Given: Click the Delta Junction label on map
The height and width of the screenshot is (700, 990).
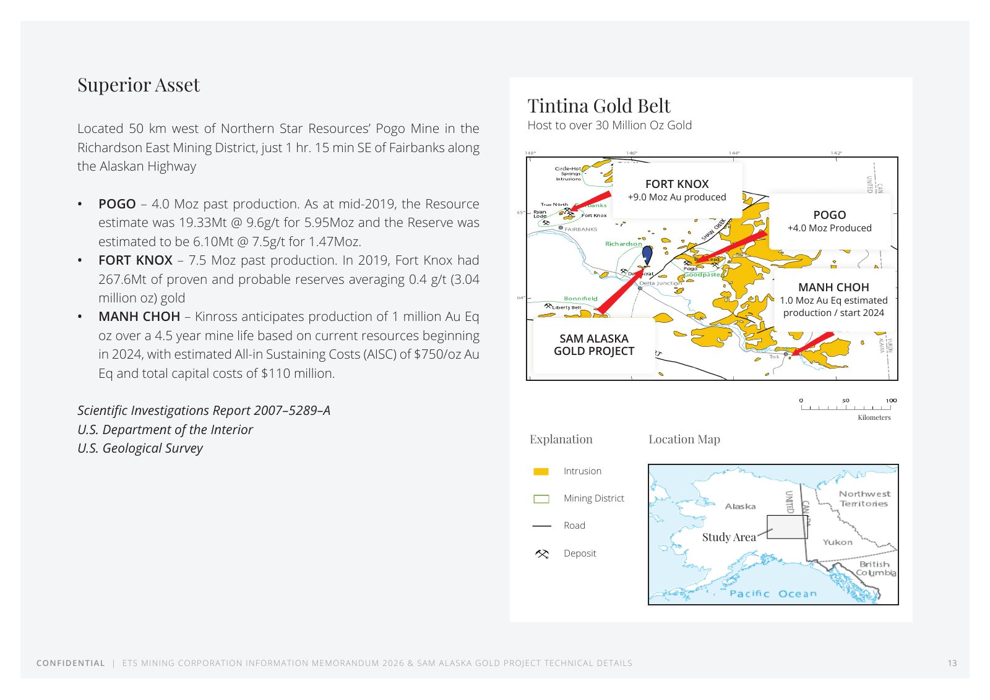Looking at the screenshot, I should pos(661,283).
